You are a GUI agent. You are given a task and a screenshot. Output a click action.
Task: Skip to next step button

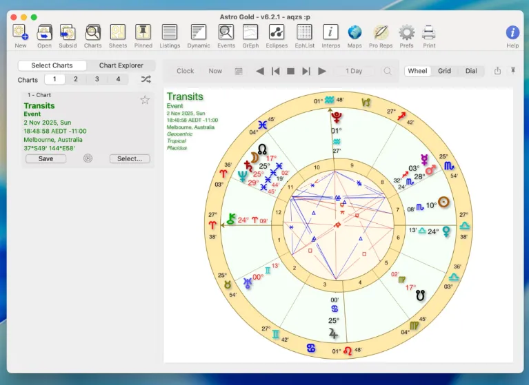(306, 71)
